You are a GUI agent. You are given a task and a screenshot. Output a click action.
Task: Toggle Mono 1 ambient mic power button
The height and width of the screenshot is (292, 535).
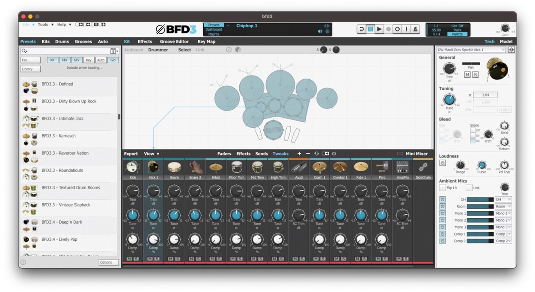click(443, 213)
